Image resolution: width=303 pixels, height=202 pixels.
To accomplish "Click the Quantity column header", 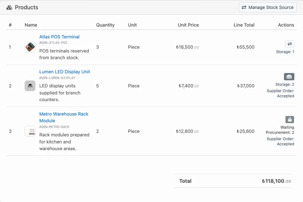I will click(x=105, y=25).
